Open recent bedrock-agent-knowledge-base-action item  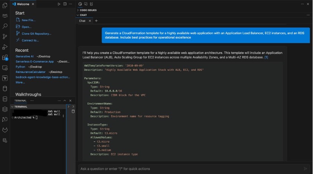pos(43,77)
